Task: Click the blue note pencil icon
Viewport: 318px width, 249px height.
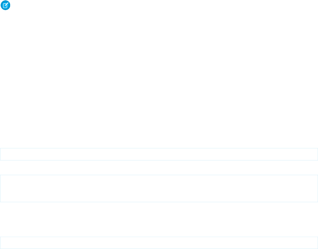Action: point(6,5)
